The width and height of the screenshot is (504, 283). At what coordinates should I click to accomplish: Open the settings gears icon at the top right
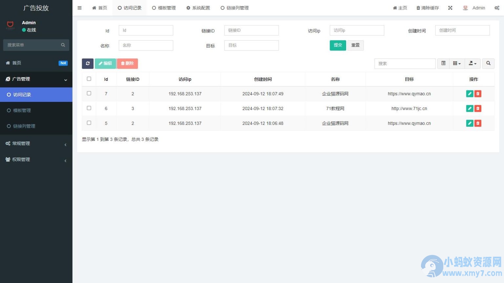click(497, 8)
